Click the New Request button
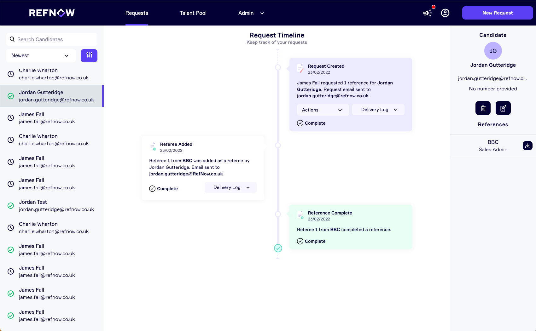Viewport: 536px width, 331px height. click(x=497, y=13)
